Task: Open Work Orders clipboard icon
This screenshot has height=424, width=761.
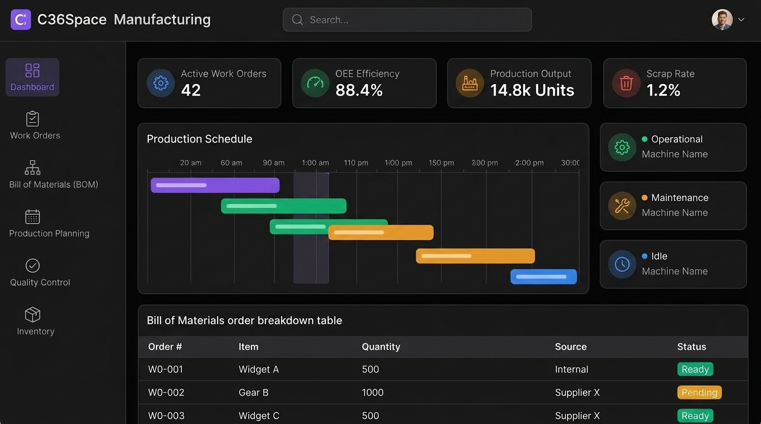Action: tap(33, 119)
